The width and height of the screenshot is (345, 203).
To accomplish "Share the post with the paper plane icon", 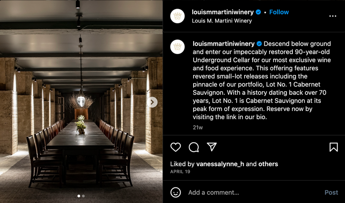I will (x=212, y=147).
